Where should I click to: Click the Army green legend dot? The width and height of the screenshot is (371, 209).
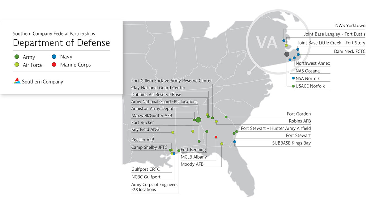tap(17, 57)
